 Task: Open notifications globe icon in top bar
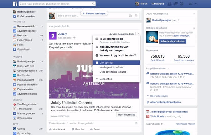click(182, 4)
